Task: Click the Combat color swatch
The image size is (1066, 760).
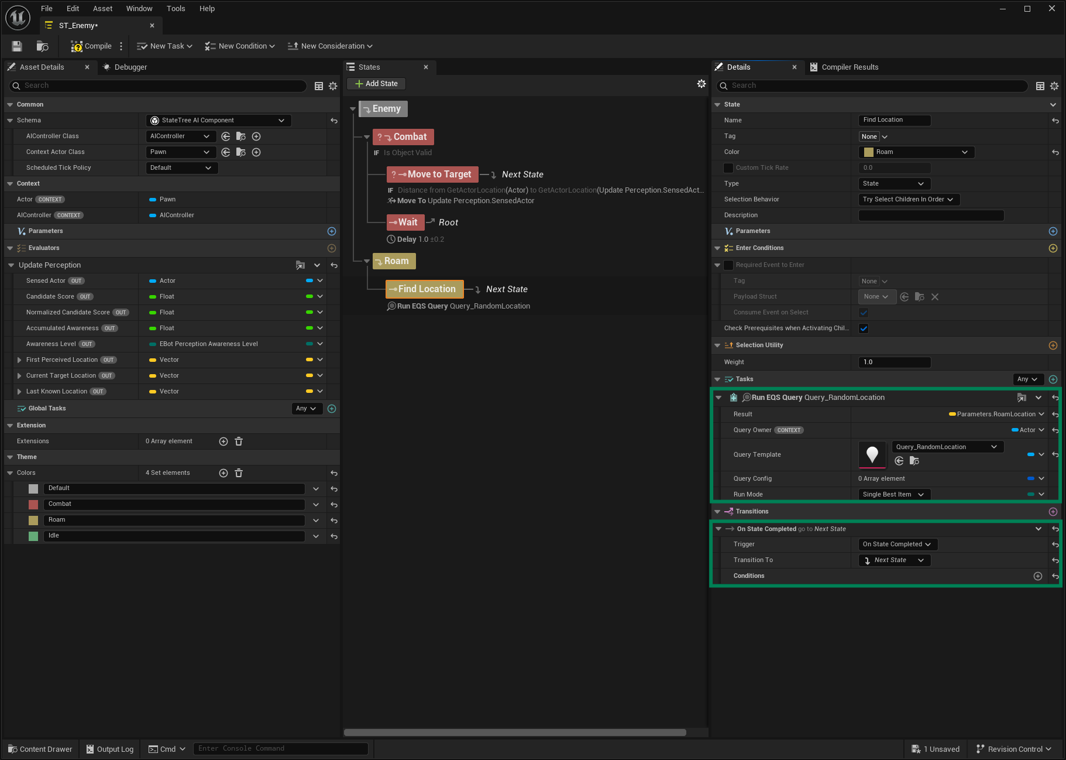Action: click(33, 504)
